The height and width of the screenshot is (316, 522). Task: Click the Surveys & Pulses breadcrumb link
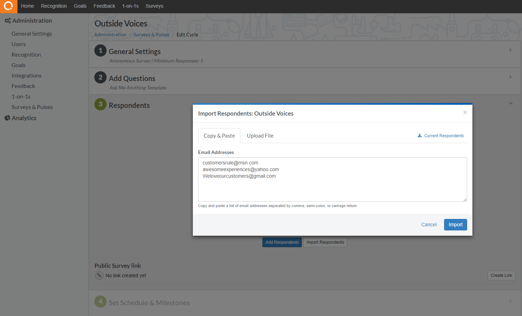point(151,35)
